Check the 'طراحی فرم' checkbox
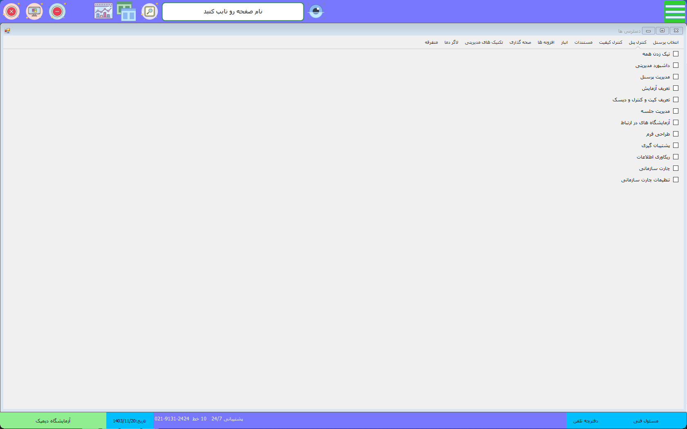Image resolution: width=687 pixels, height=429 pixels. coord(676,134)
